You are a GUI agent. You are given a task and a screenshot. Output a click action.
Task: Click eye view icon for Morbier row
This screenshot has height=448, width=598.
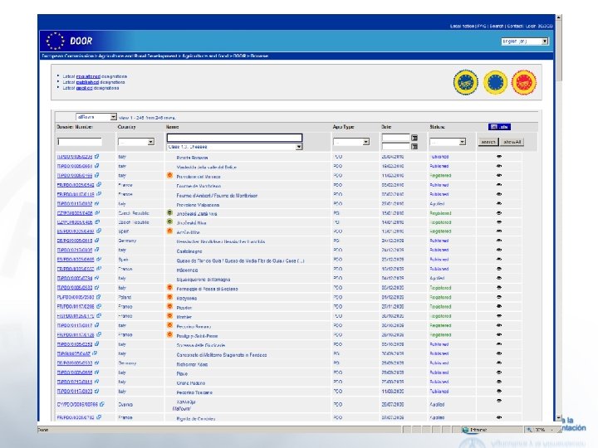click(499, 316)
